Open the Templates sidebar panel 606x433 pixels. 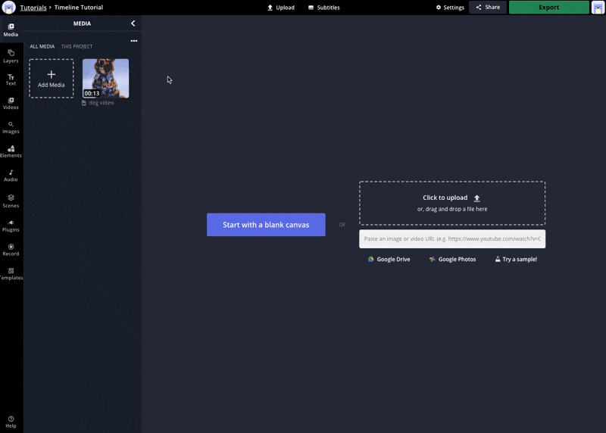pyautogui.click(x=11, y=273)
